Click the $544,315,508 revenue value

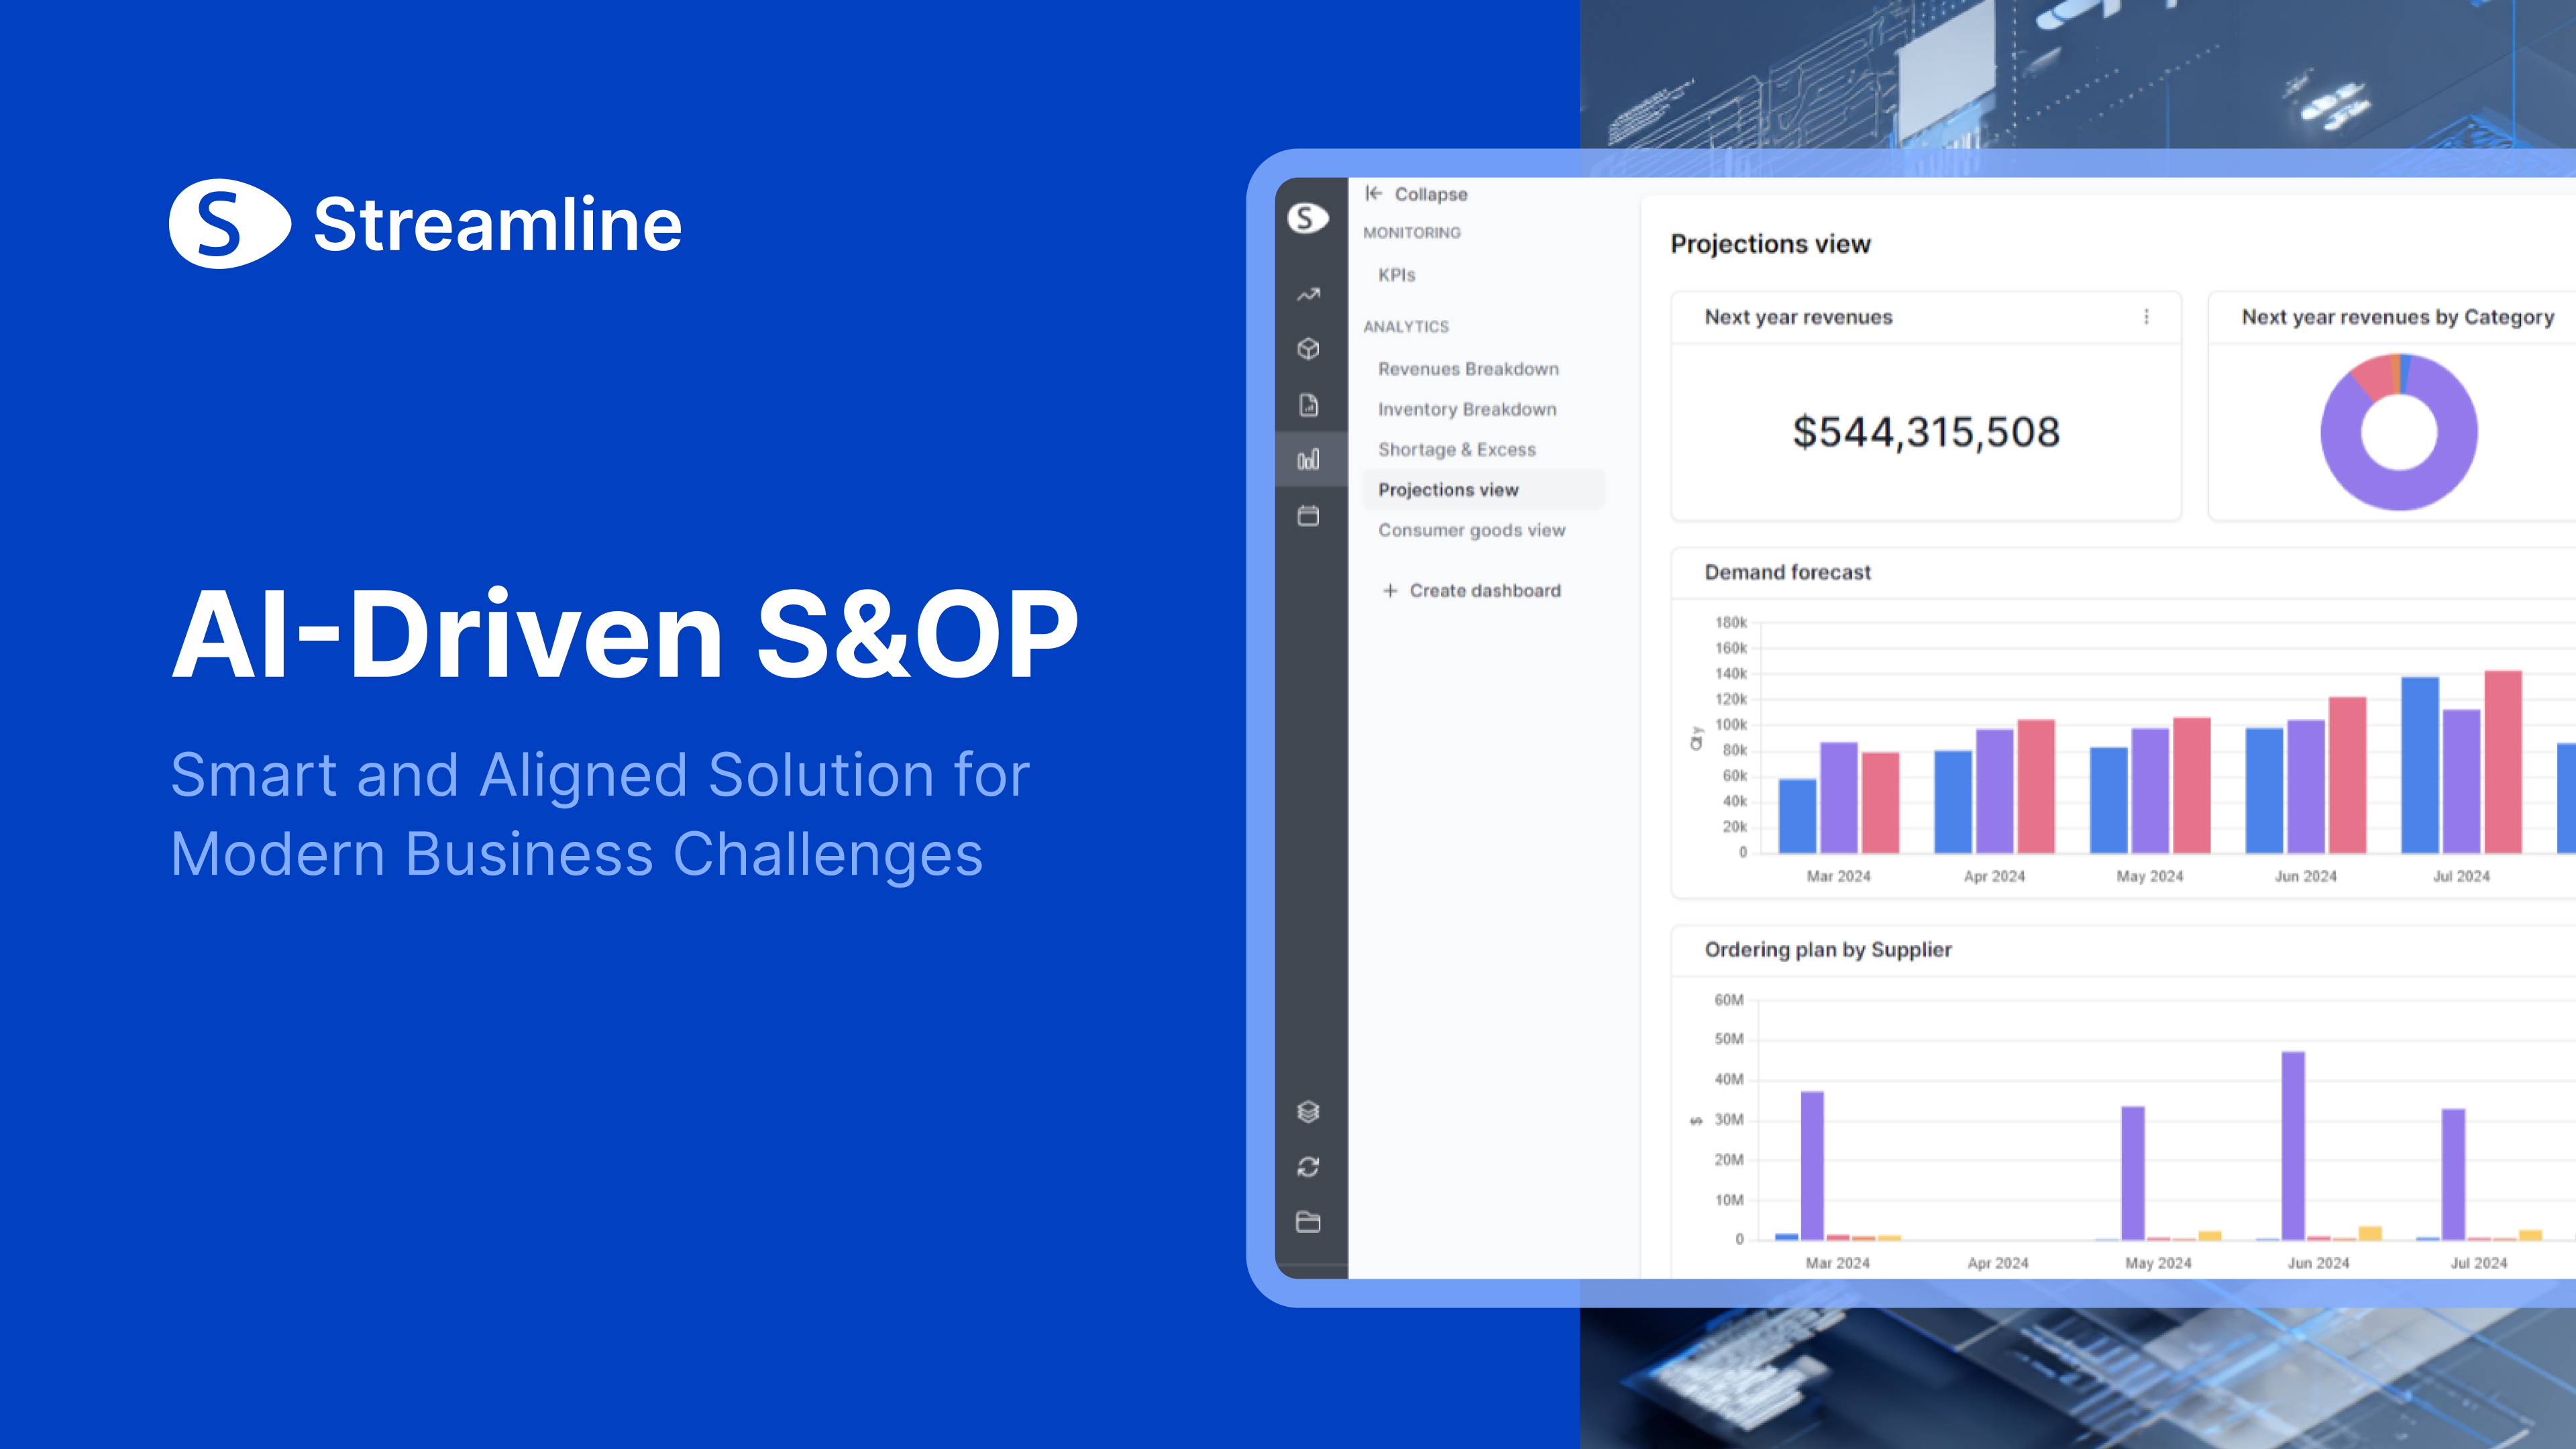tap(1926, 432)
